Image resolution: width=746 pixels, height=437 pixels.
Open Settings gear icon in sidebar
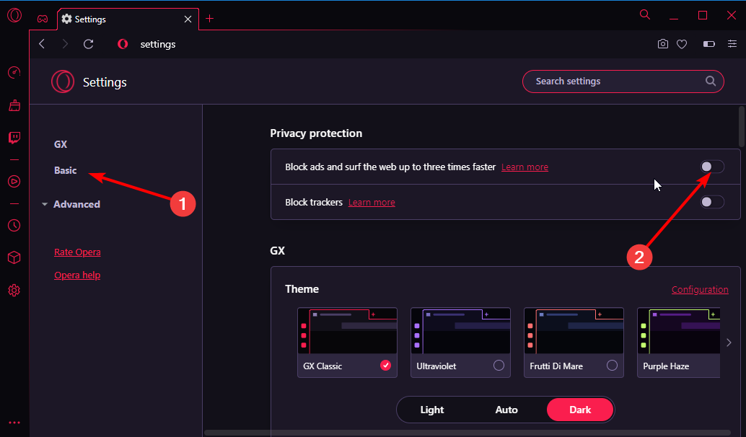coord(14,290)
